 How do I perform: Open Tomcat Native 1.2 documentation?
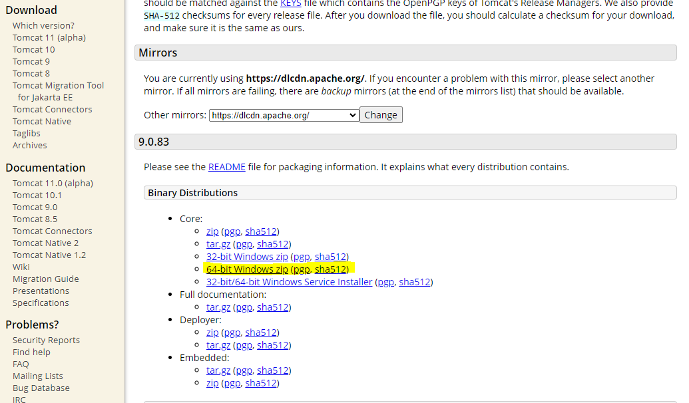(x=49, y=255)
